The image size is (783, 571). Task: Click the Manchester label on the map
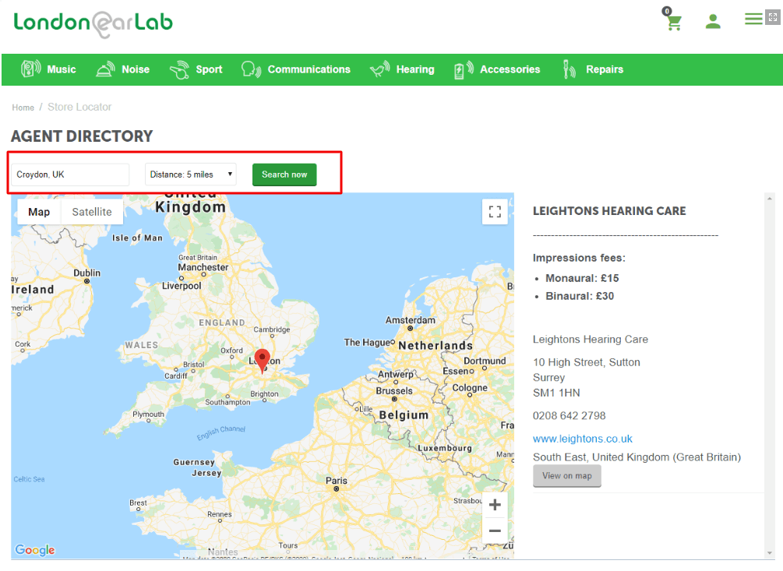[x=203, y=267]
